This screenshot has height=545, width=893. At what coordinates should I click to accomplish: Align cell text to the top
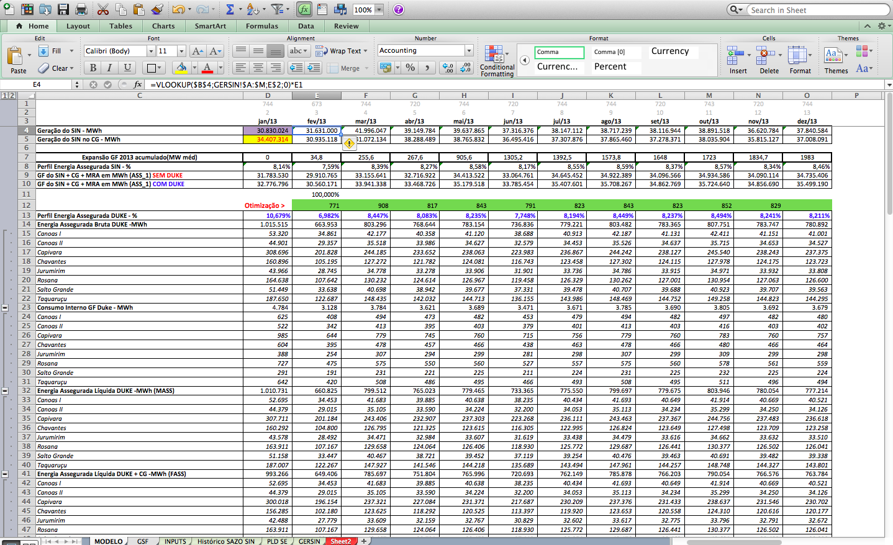(241, 51)
